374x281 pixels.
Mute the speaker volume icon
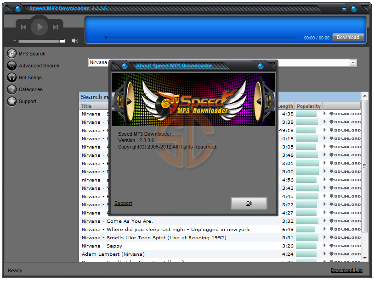point(75,41)
